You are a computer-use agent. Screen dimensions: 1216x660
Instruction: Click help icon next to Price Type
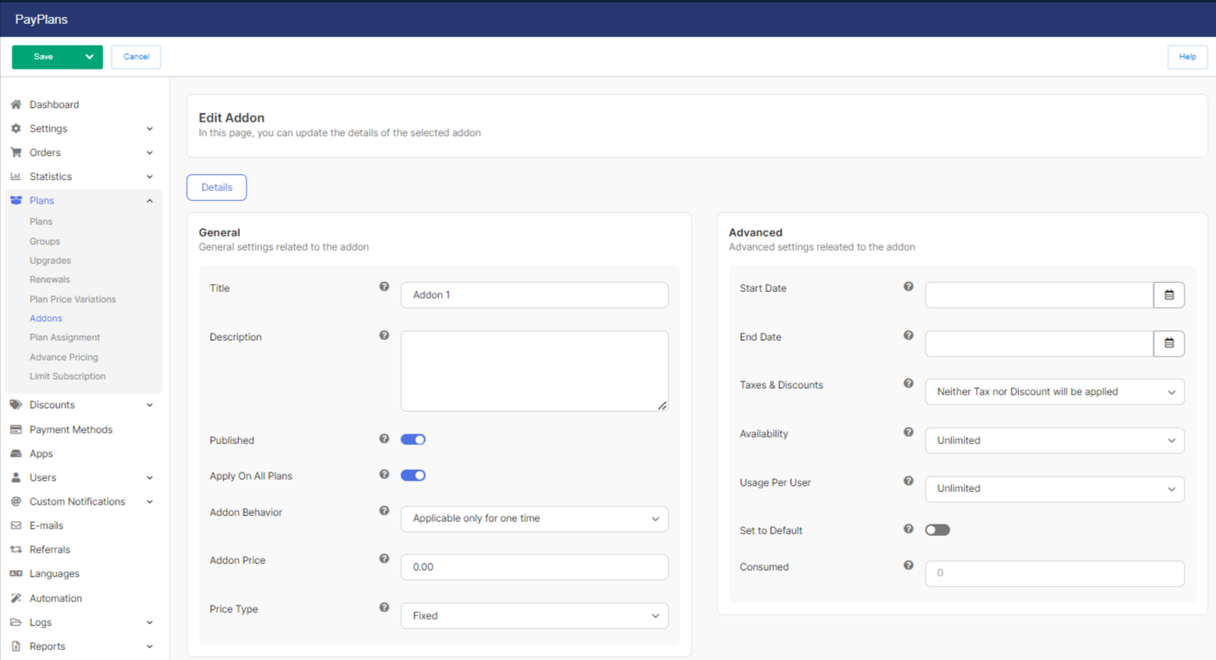384,608
